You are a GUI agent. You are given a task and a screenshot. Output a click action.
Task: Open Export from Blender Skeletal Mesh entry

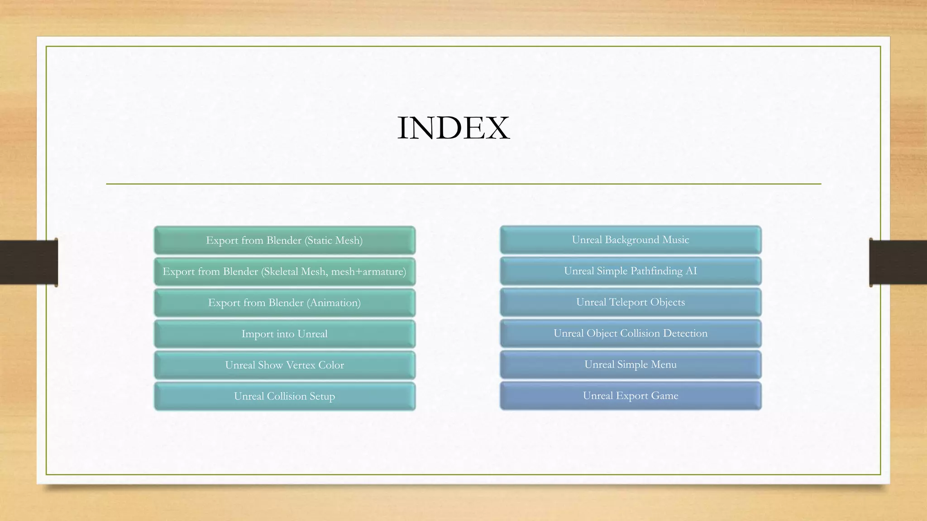click(x=284, y=271)
